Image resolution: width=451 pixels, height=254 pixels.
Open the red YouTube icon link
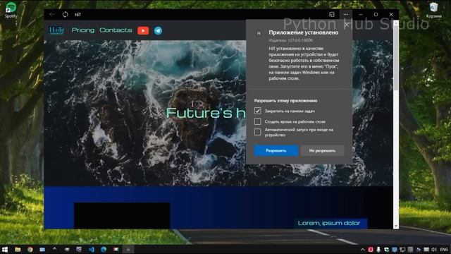tap(143, 30)
